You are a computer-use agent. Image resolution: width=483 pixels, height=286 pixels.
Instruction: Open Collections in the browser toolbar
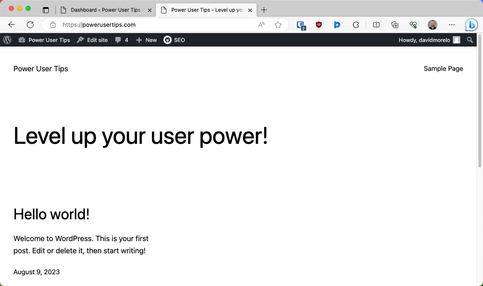tap(395, 25)
